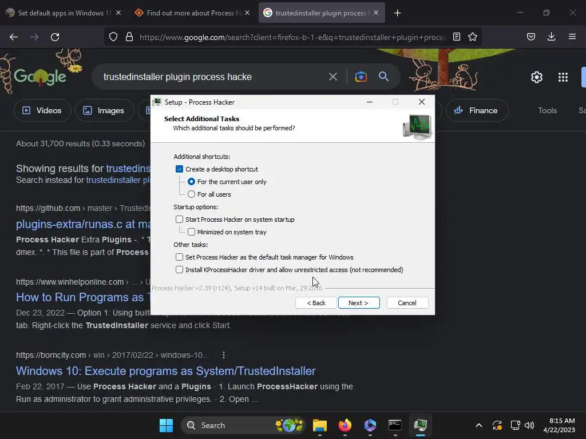The height and width of the screenshot is (439, 586).
Task: Click Back in the setup wizard
Action: [x=316, y=303]
